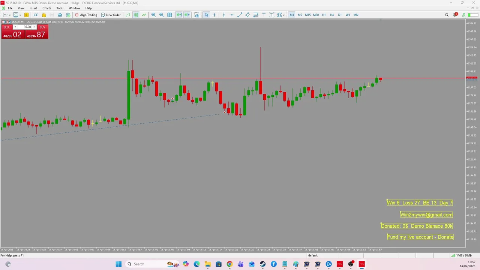480x270 pixels.
Task: Select the H4 timeframe
Action: [x=331, y=15]
